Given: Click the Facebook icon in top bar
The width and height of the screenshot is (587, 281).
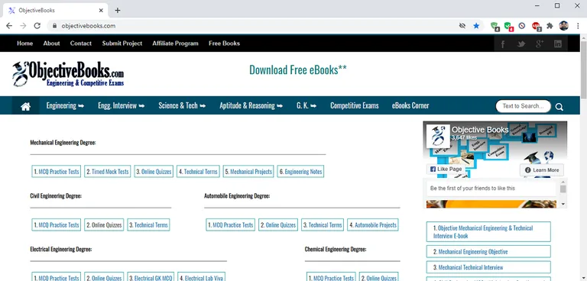Looking at the screenshot, I should [503, 44].
